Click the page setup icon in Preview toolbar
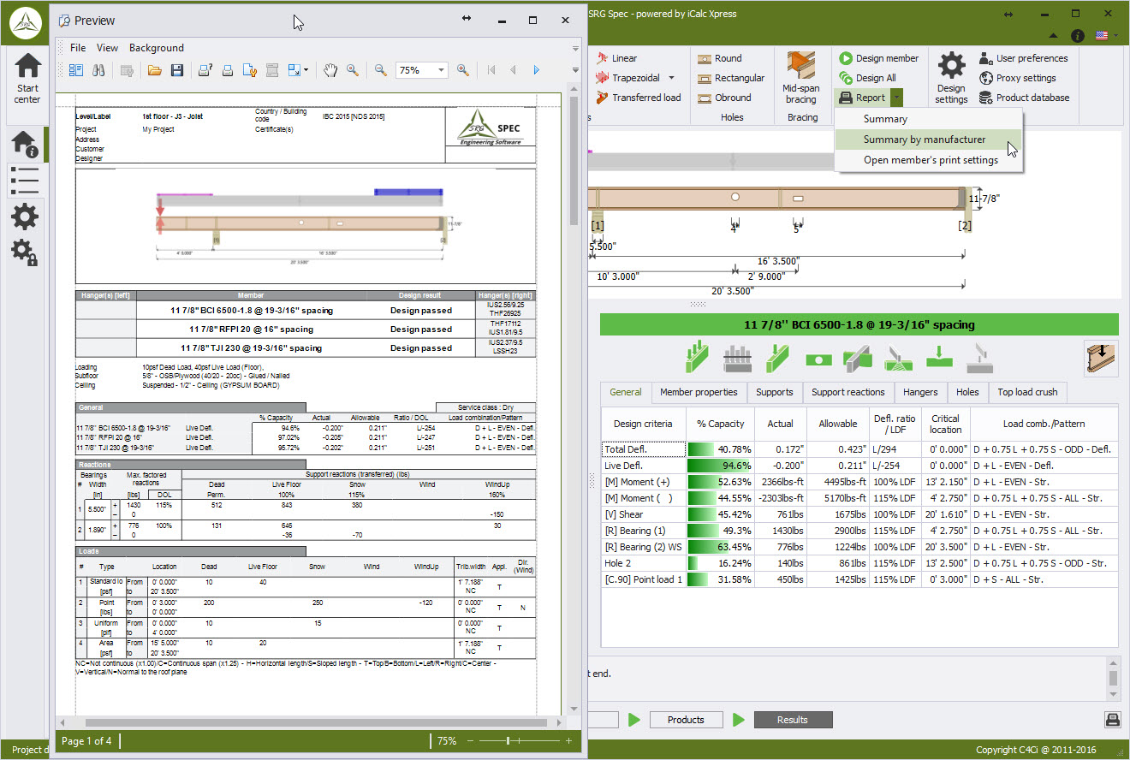This screenshot has height=760, width=1130. point(250,70)
